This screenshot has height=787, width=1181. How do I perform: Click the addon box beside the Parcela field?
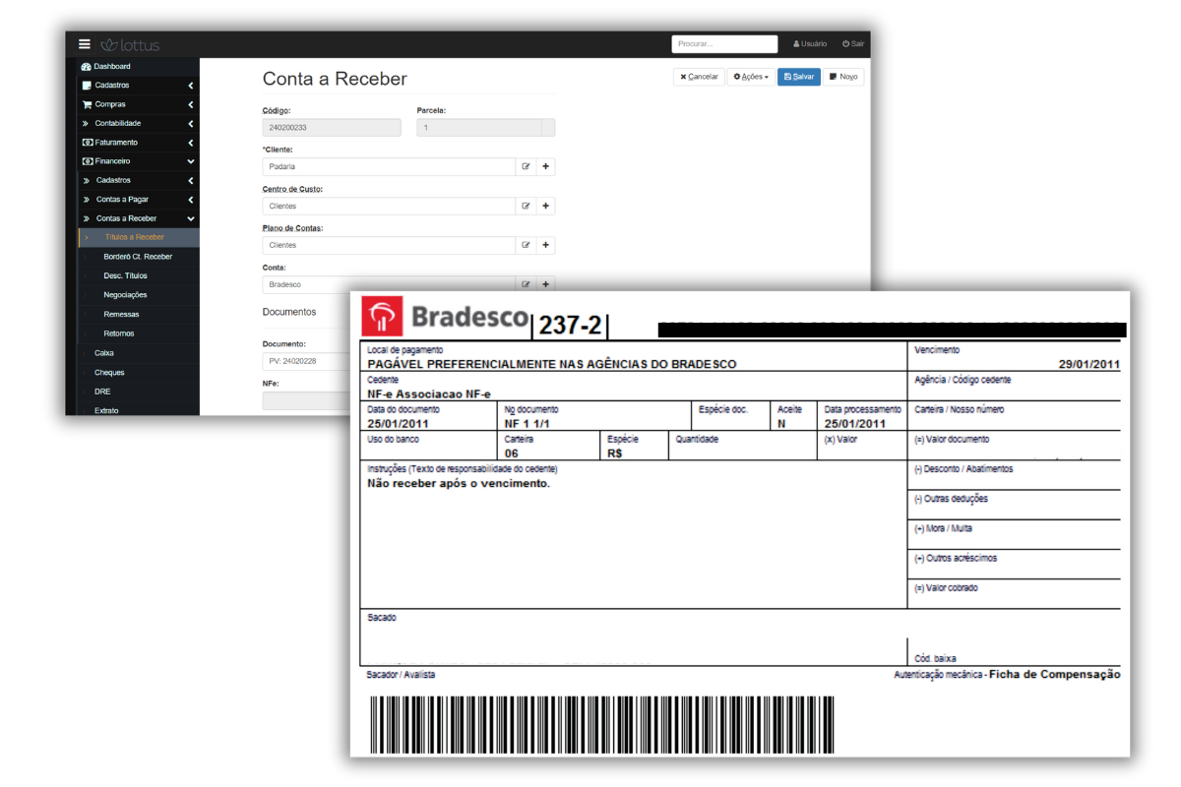click(548, 128)
